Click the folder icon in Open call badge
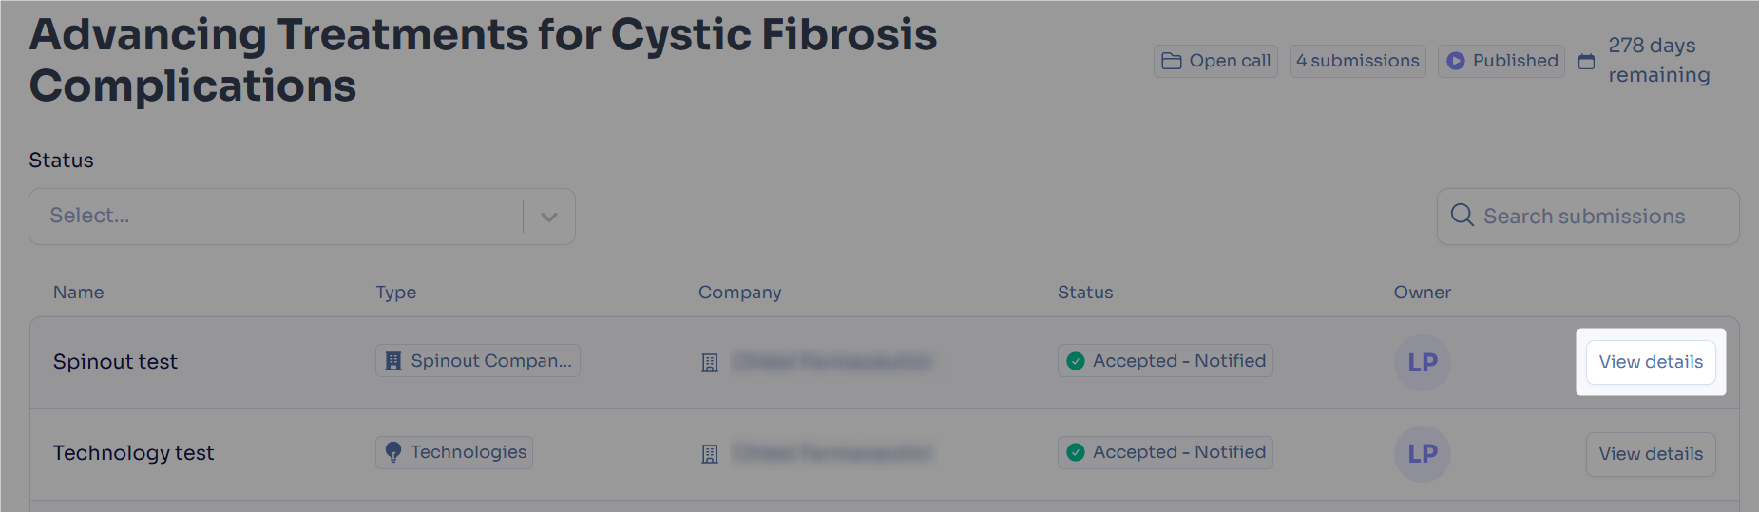The image size is (1759, 512). pyautogui.click(x=1172, y=61)
